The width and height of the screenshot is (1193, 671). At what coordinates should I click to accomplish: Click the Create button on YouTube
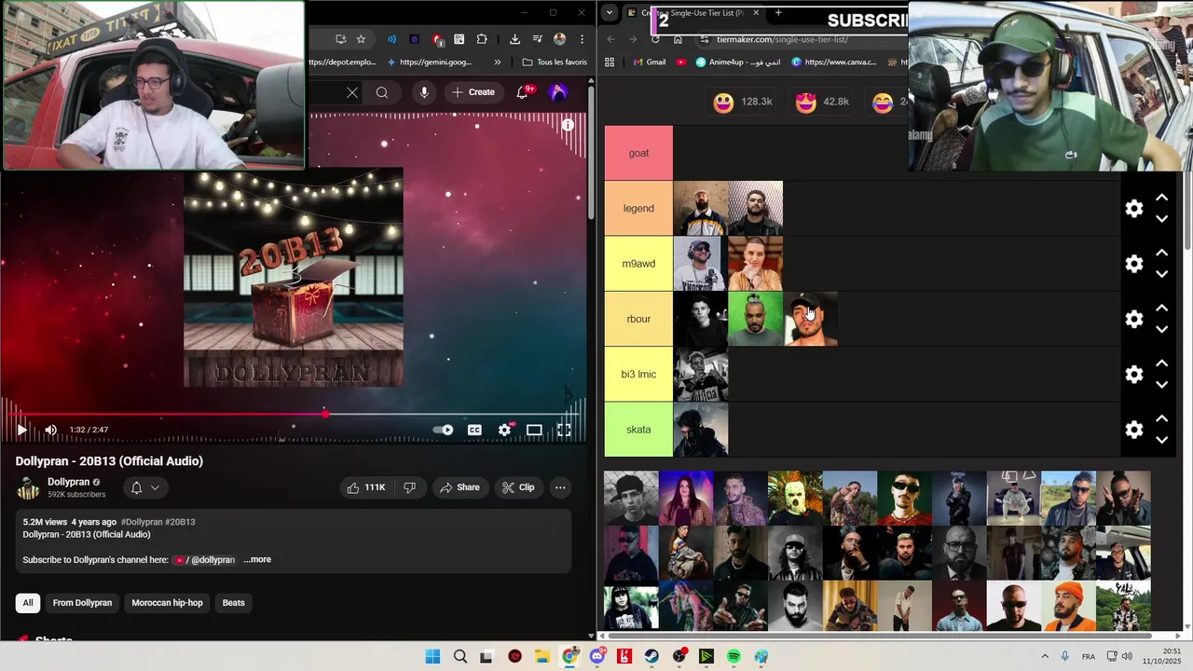tap(473, 92)
